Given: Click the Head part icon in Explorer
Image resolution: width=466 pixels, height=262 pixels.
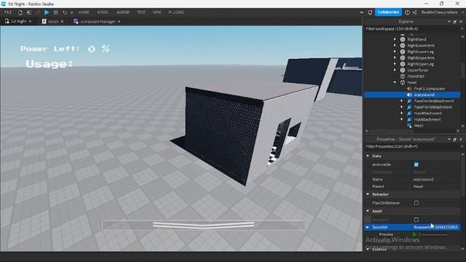Looking at the screenshot, I should [403, 82].
